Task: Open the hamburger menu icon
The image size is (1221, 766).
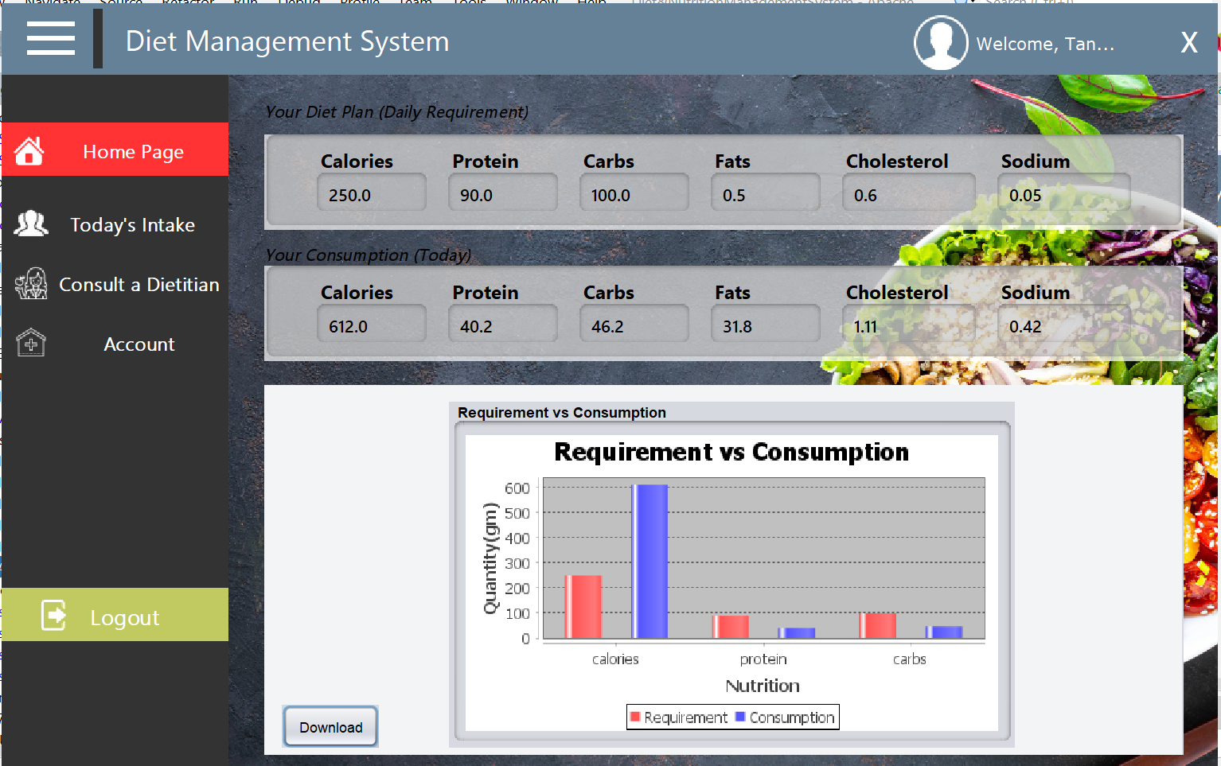Action: [x=51, y=38]
